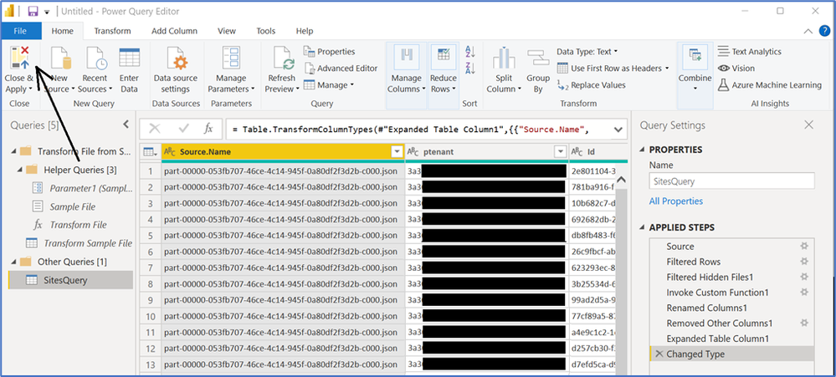Click the Manage Columns icon
The image size is (836, 377).
click(x=407, y=58)
